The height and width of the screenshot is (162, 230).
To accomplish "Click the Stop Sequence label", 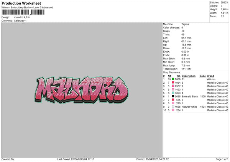I will pos(172,73).
